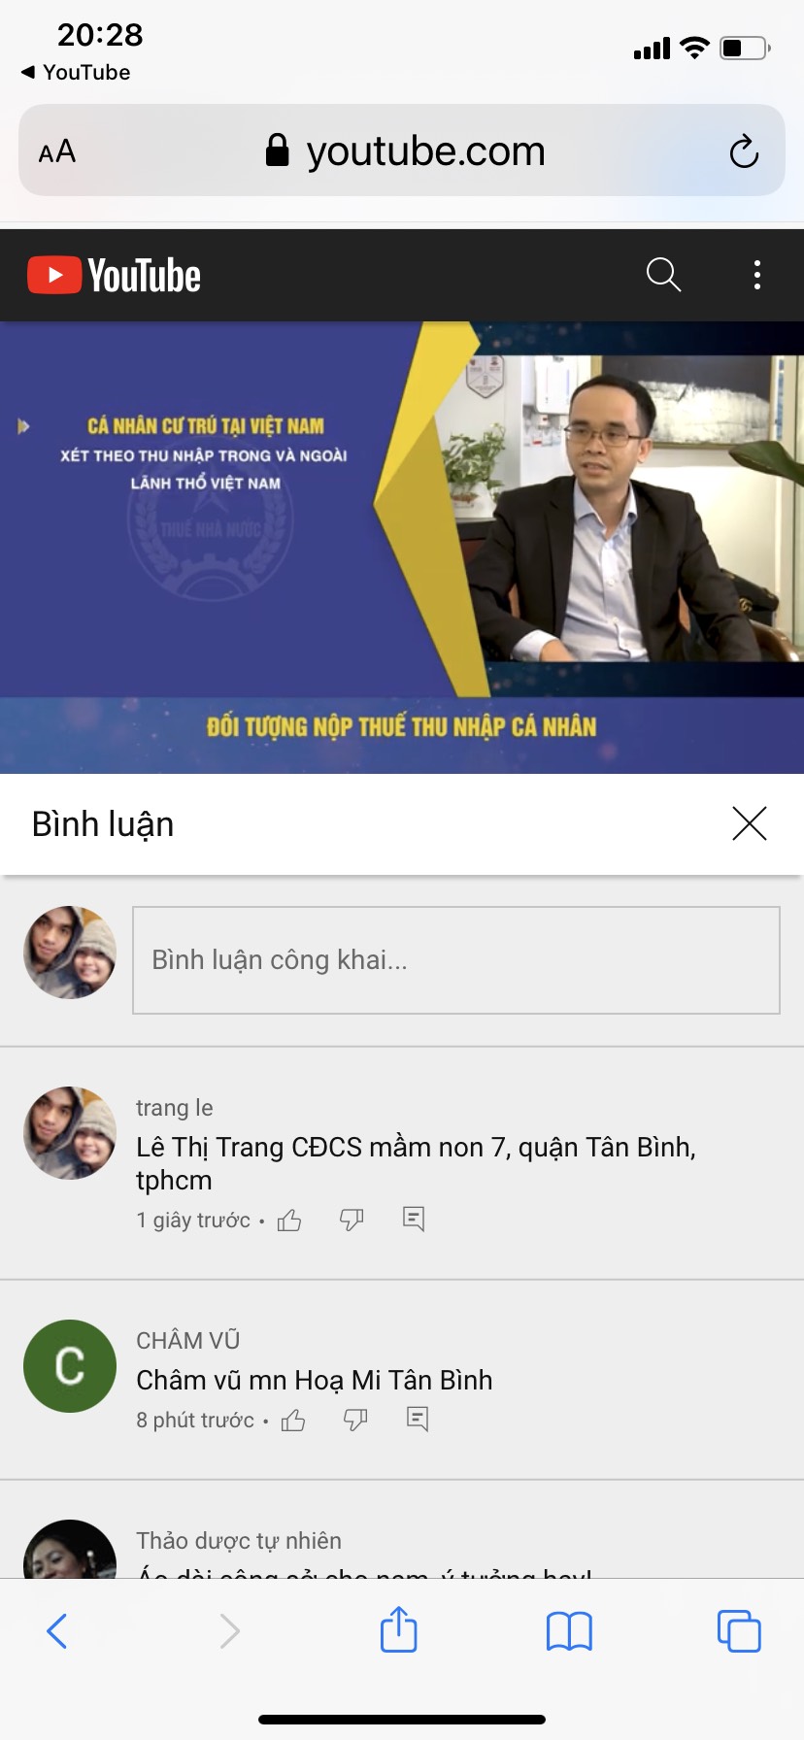Tap the YouTube logo in header

click(x=114, y=276)
